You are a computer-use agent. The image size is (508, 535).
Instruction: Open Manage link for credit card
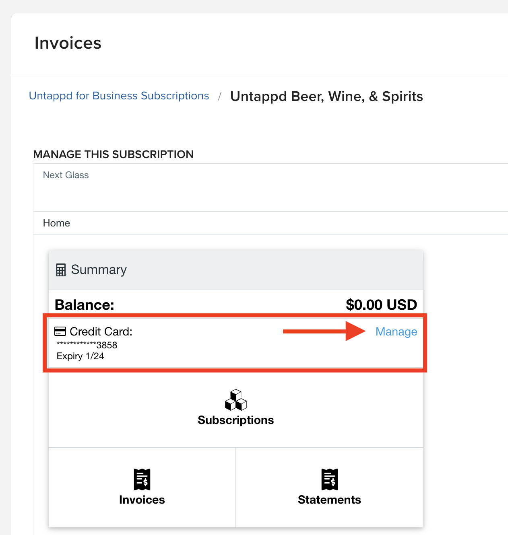(x=396, y=331)
